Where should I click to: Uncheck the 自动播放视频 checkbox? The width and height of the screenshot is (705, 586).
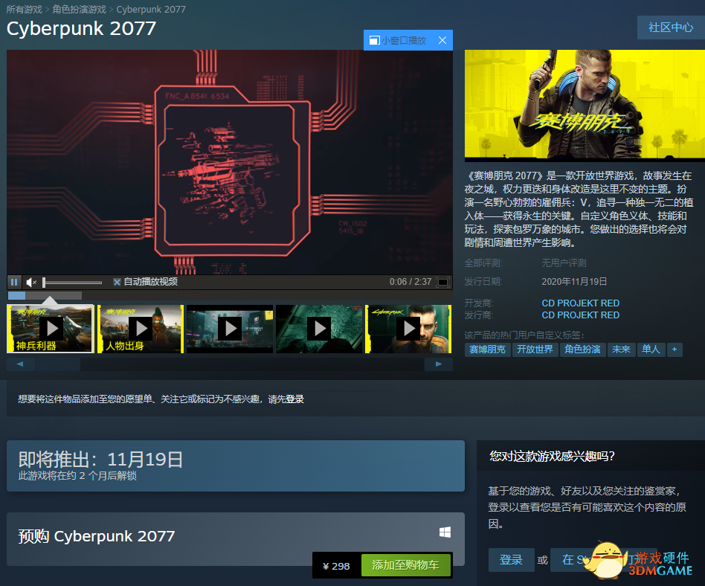[117, 282]
